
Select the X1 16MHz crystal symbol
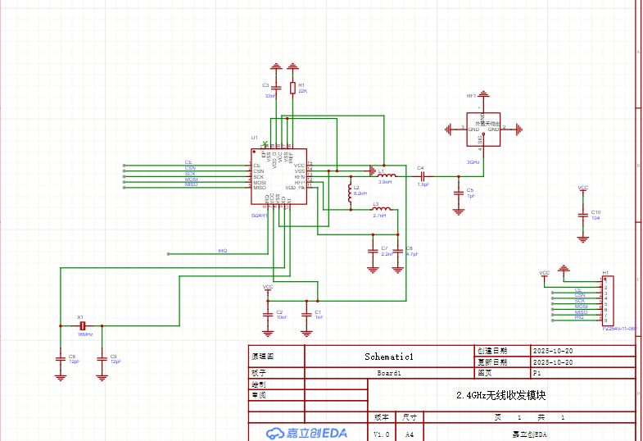[x=82, y=325]
